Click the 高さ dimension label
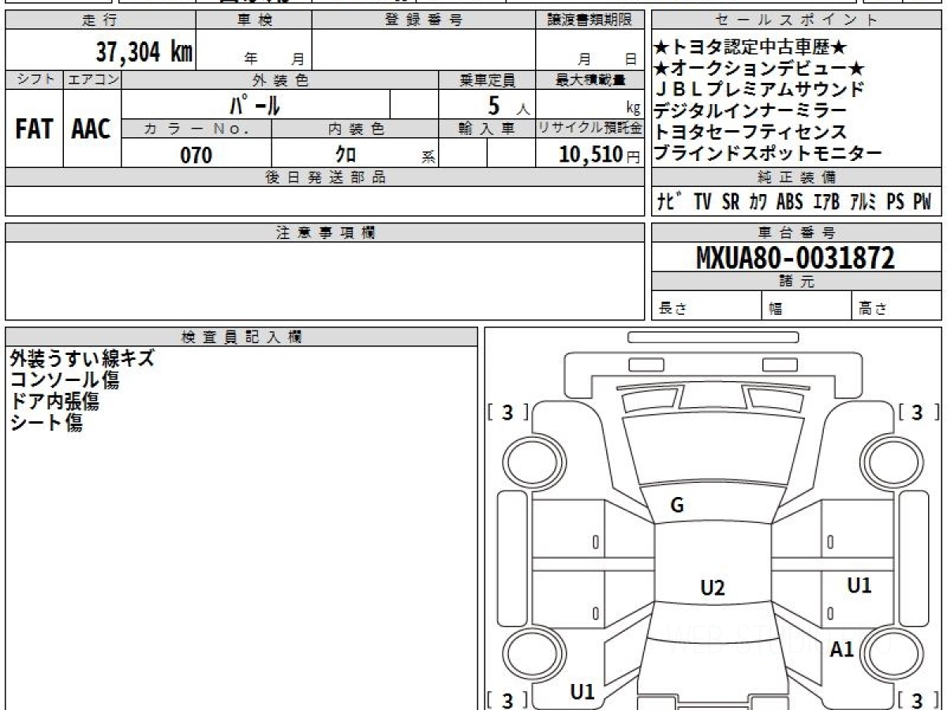This screenshot has height=710, width=947. (873, 309)
